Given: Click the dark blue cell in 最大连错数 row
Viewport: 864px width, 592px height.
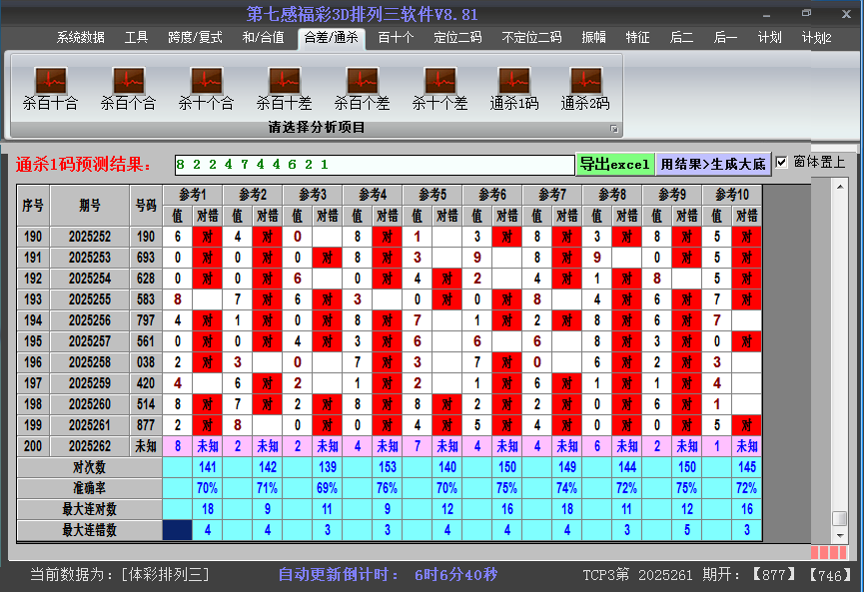Looking at the screenshot, I should (x=177, y=530).
